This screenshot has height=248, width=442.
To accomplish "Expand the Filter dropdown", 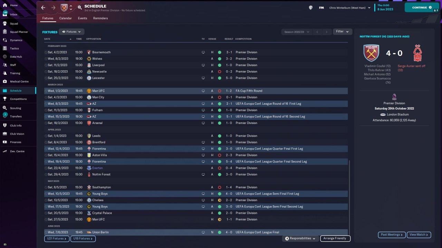I will click(343, 32).
